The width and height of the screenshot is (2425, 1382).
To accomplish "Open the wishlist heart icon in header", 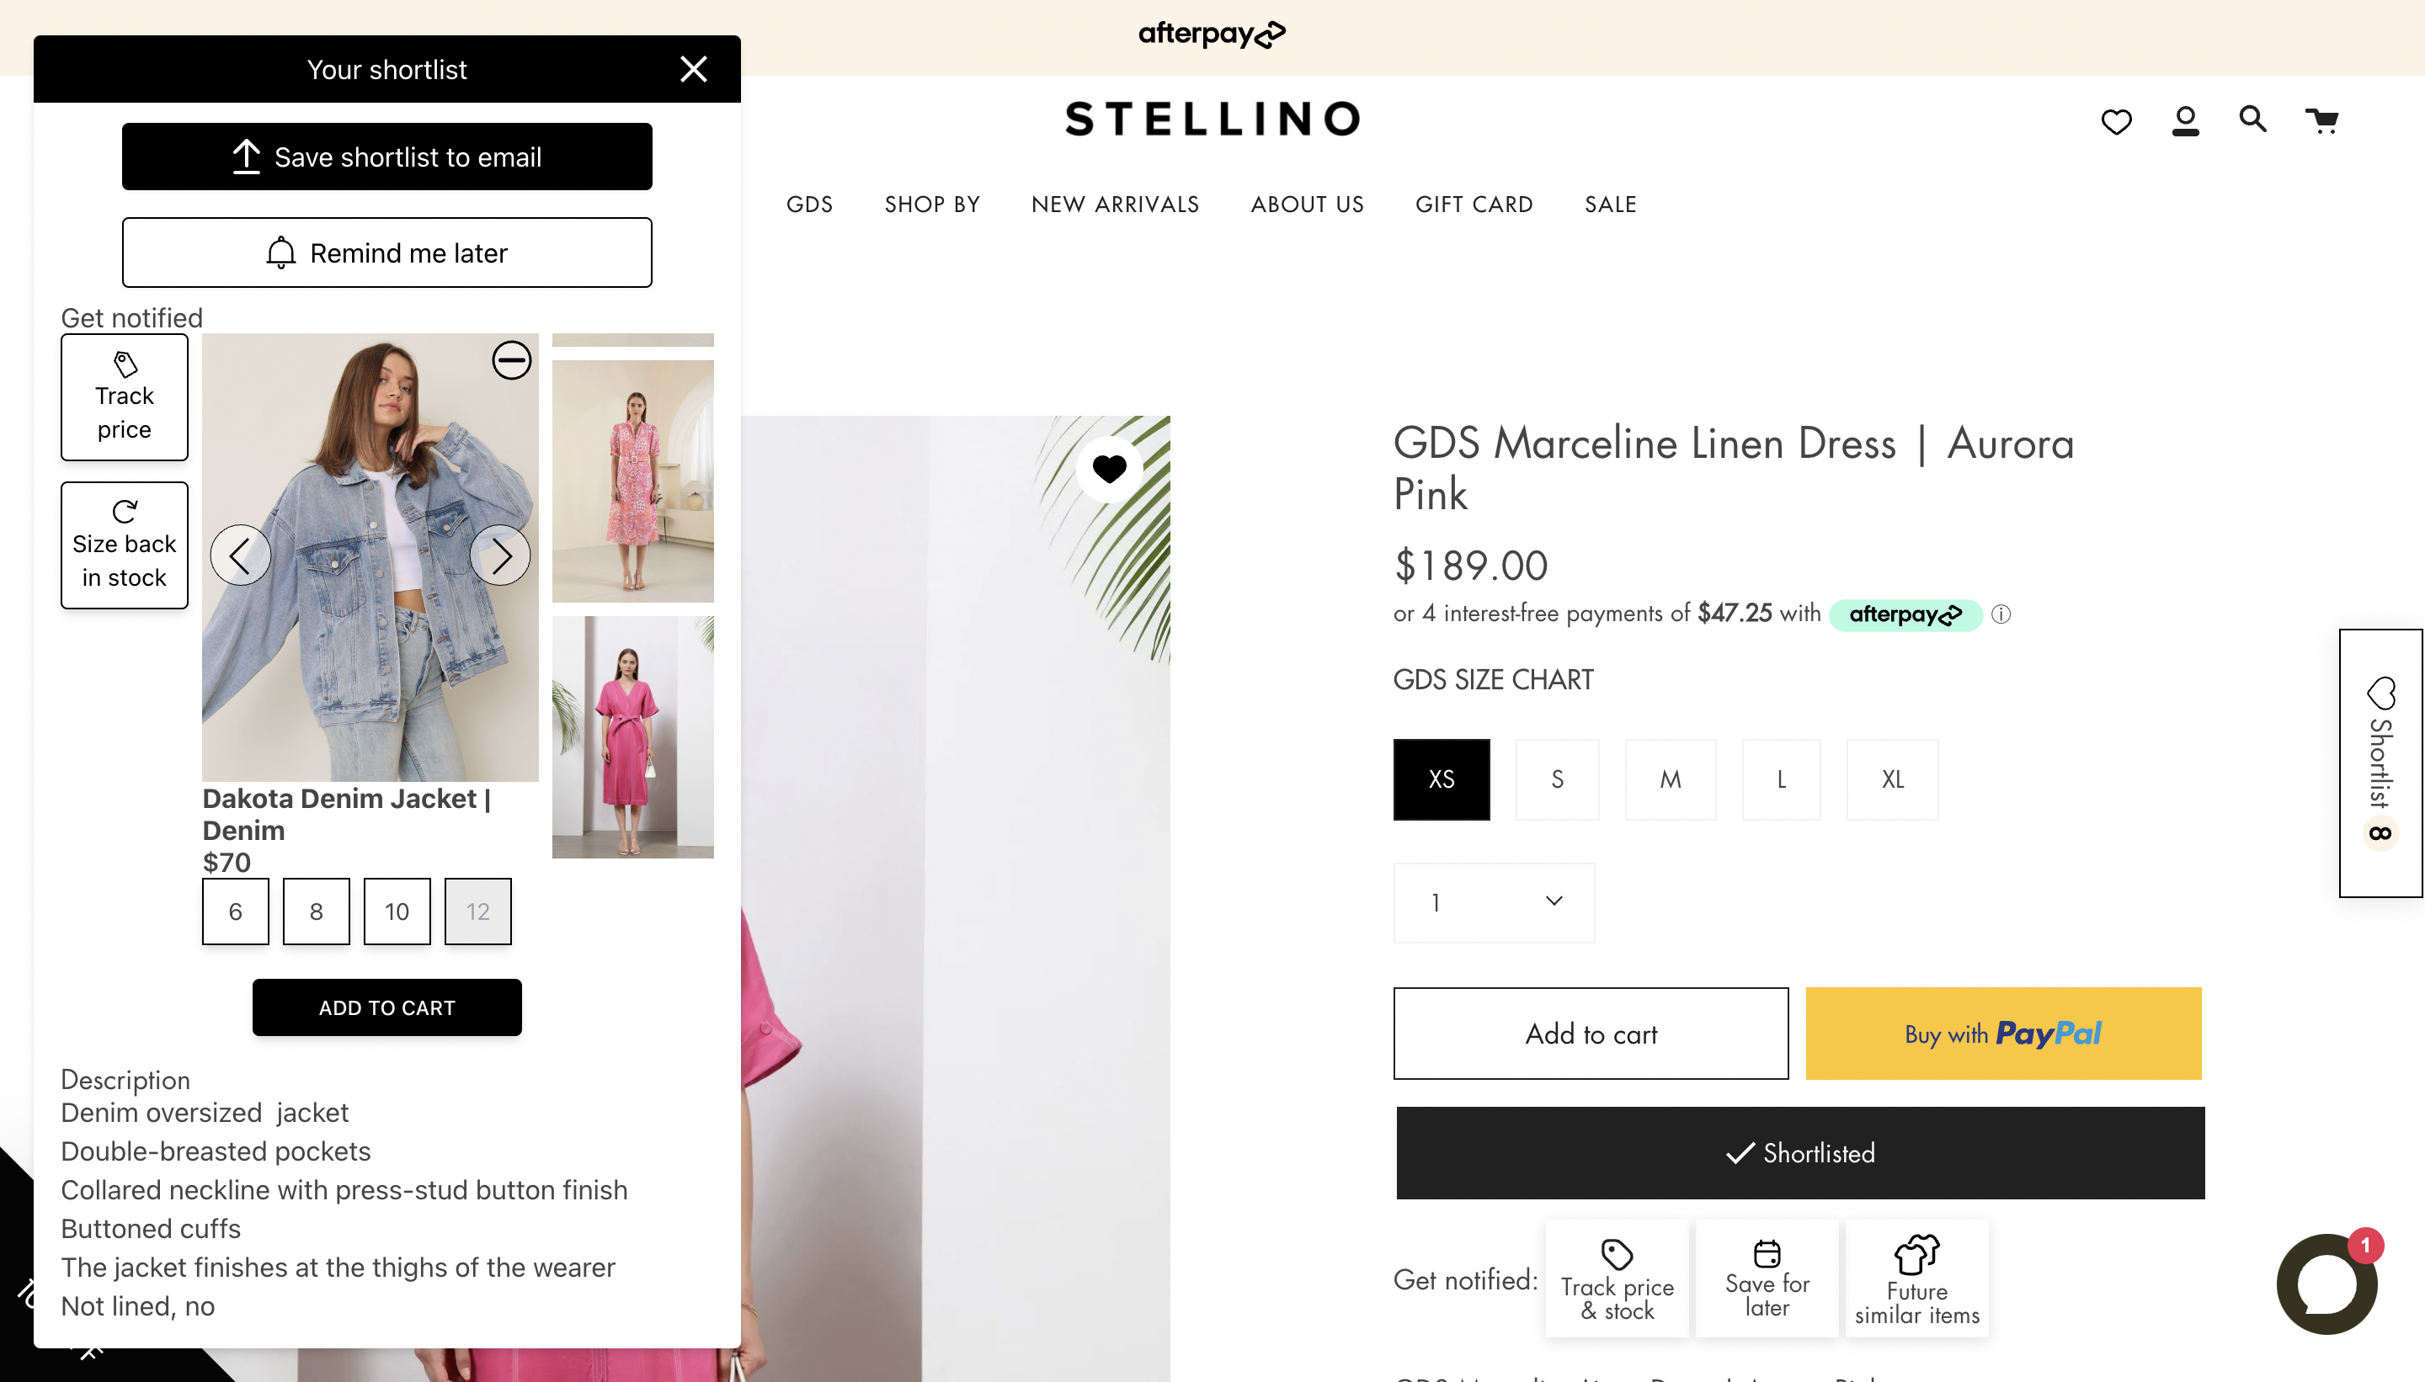I will click(2115, 121).
